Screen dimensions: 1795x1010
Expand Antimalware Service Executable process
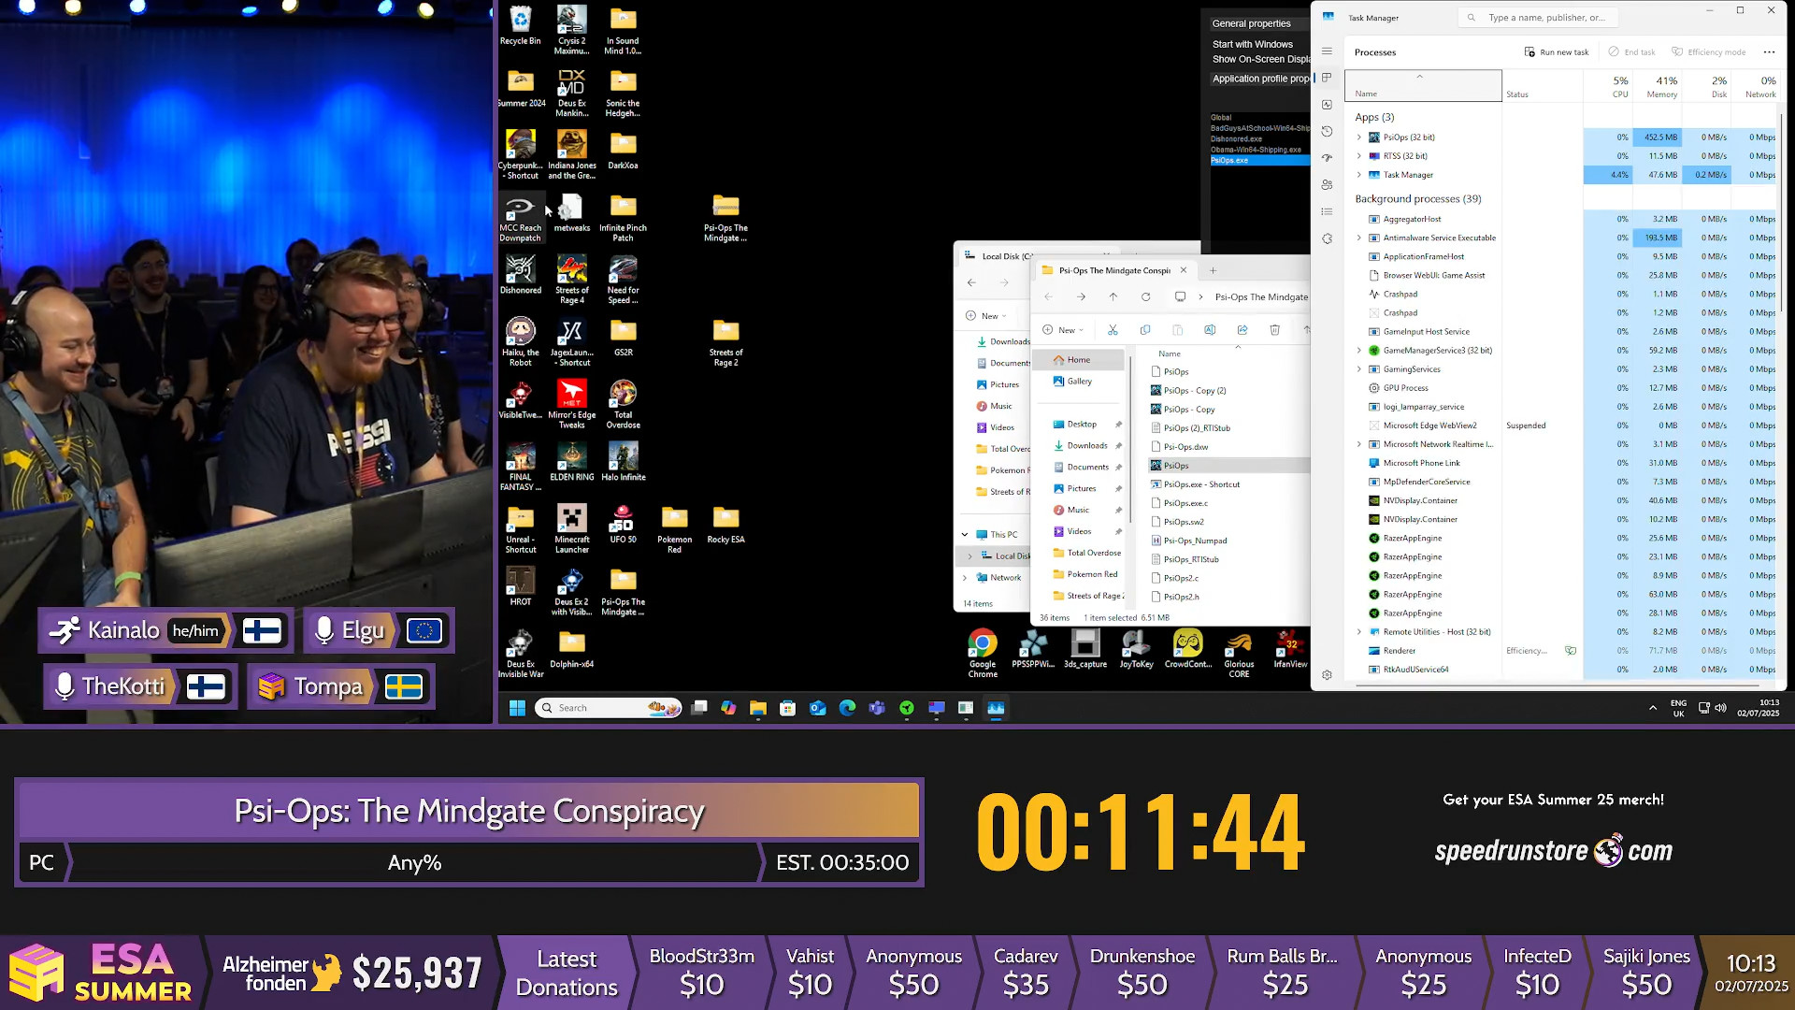pos(1359,238)
